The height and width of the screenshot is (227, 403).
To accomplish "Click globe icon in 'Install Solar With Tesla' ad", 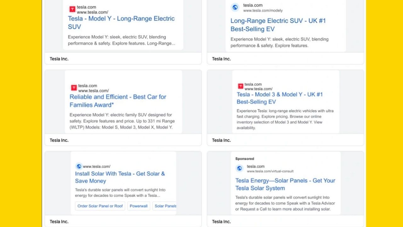I will pos(79,166).
